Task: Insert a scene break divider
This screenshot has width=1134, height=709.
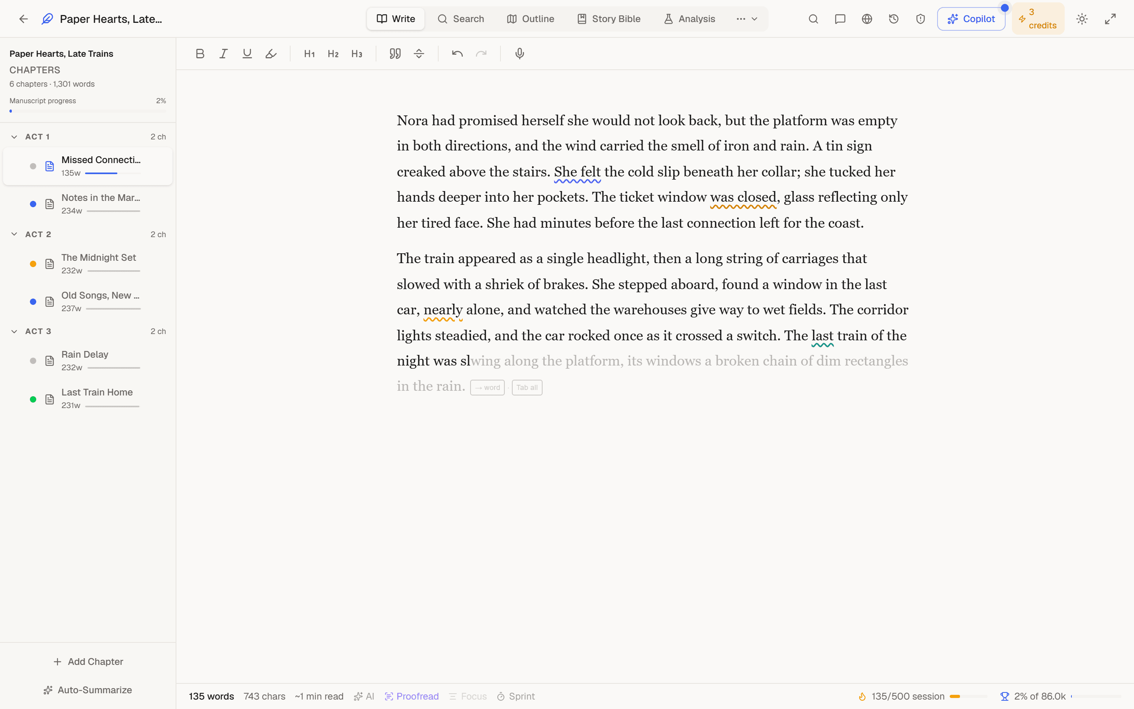Action: click(419, 54)
